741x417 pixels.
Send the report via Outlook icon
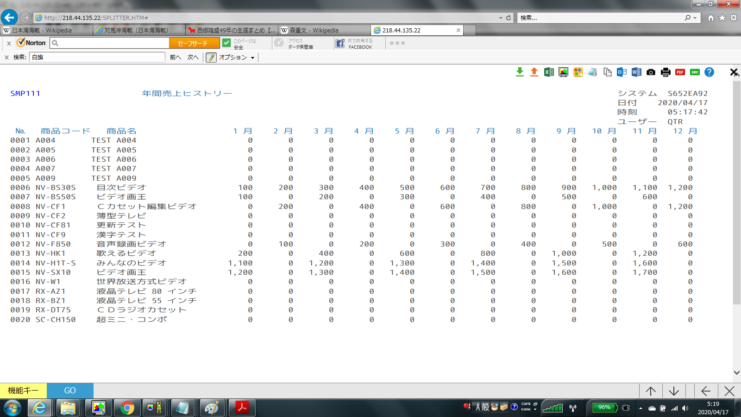[622, 72]
